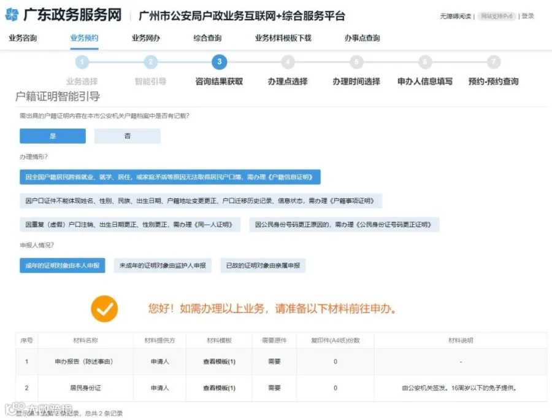Click the 广东政务服务网 logo icon
Viewport: 552px width, 420px height.
12,15
